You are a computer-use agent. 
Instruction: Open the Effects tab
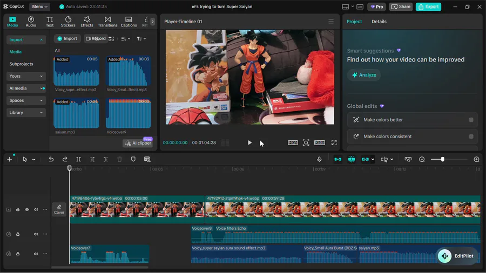coord(87,22)
